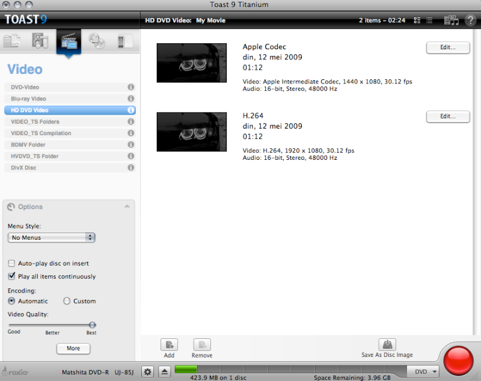Select Apple Codec video thumbnail

[x=192, y=63]
